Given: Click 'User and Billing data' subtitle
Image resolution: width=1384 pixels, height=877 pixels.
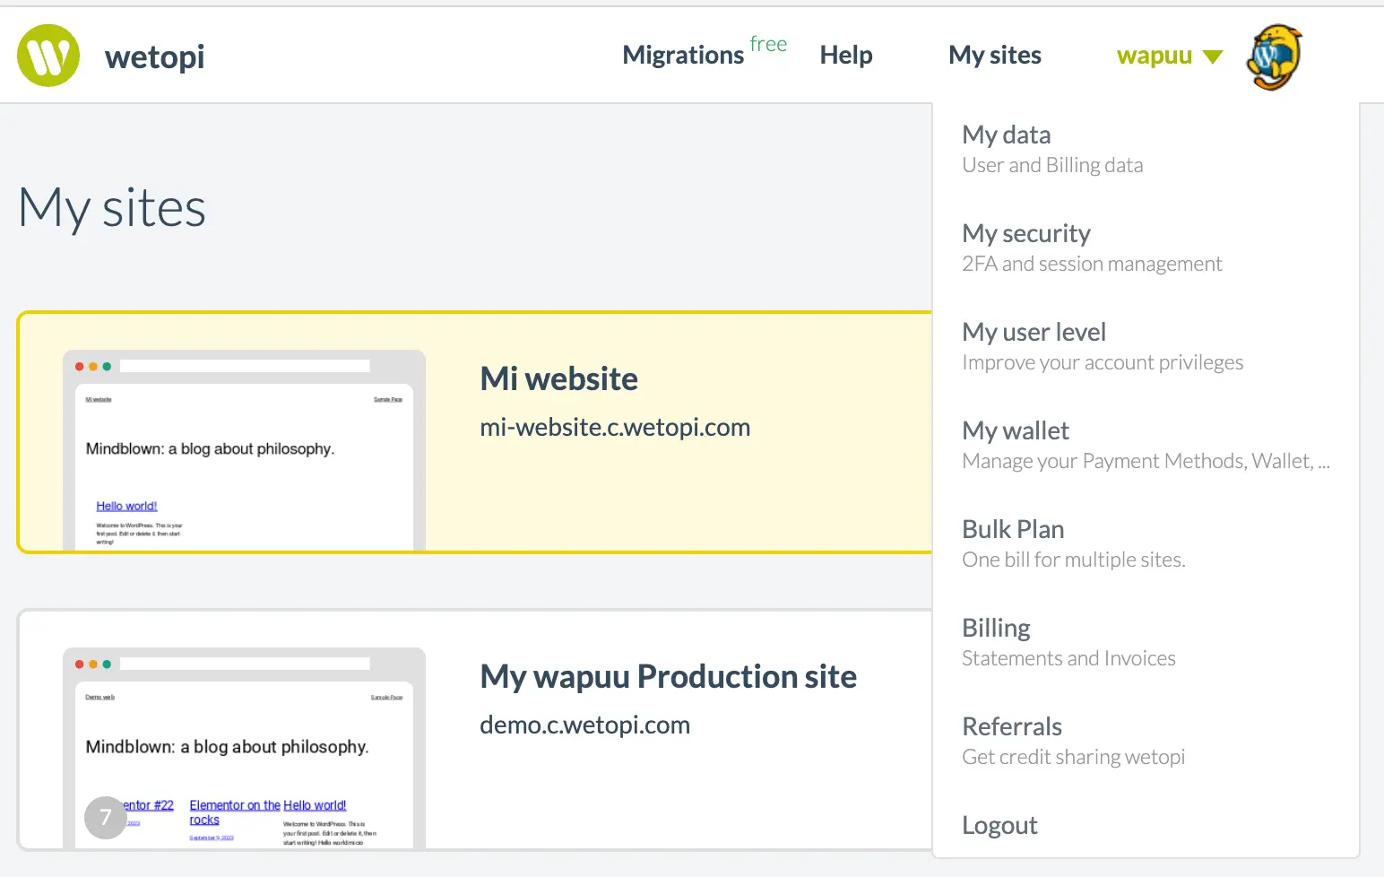Looking at the screenshot, I should 1052,165.
